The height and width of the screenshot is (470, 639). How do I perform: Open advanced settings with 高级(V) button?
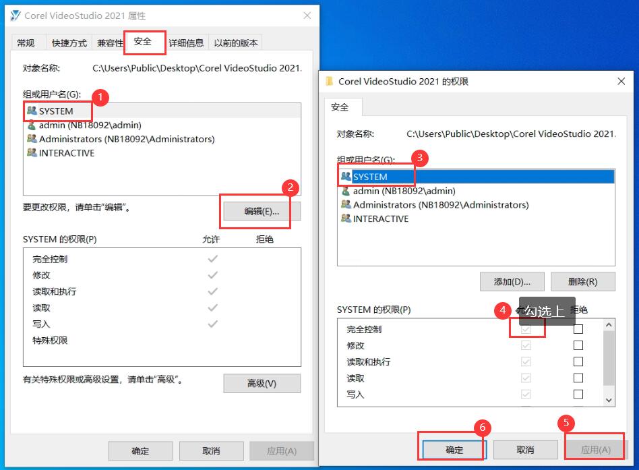point(262,383)
